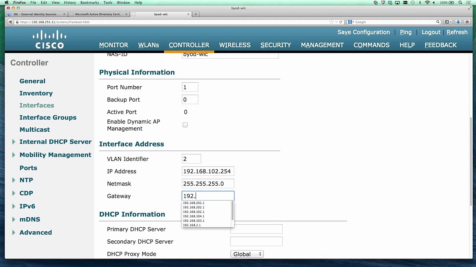Click the lock icon in the address bar
Viewport: 476px width, 267px height.
(17, 22)
